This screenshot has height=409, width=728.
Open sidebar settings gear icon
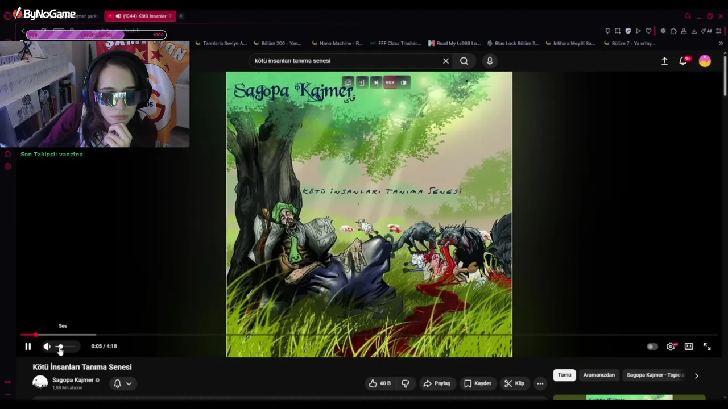point(8,166)
